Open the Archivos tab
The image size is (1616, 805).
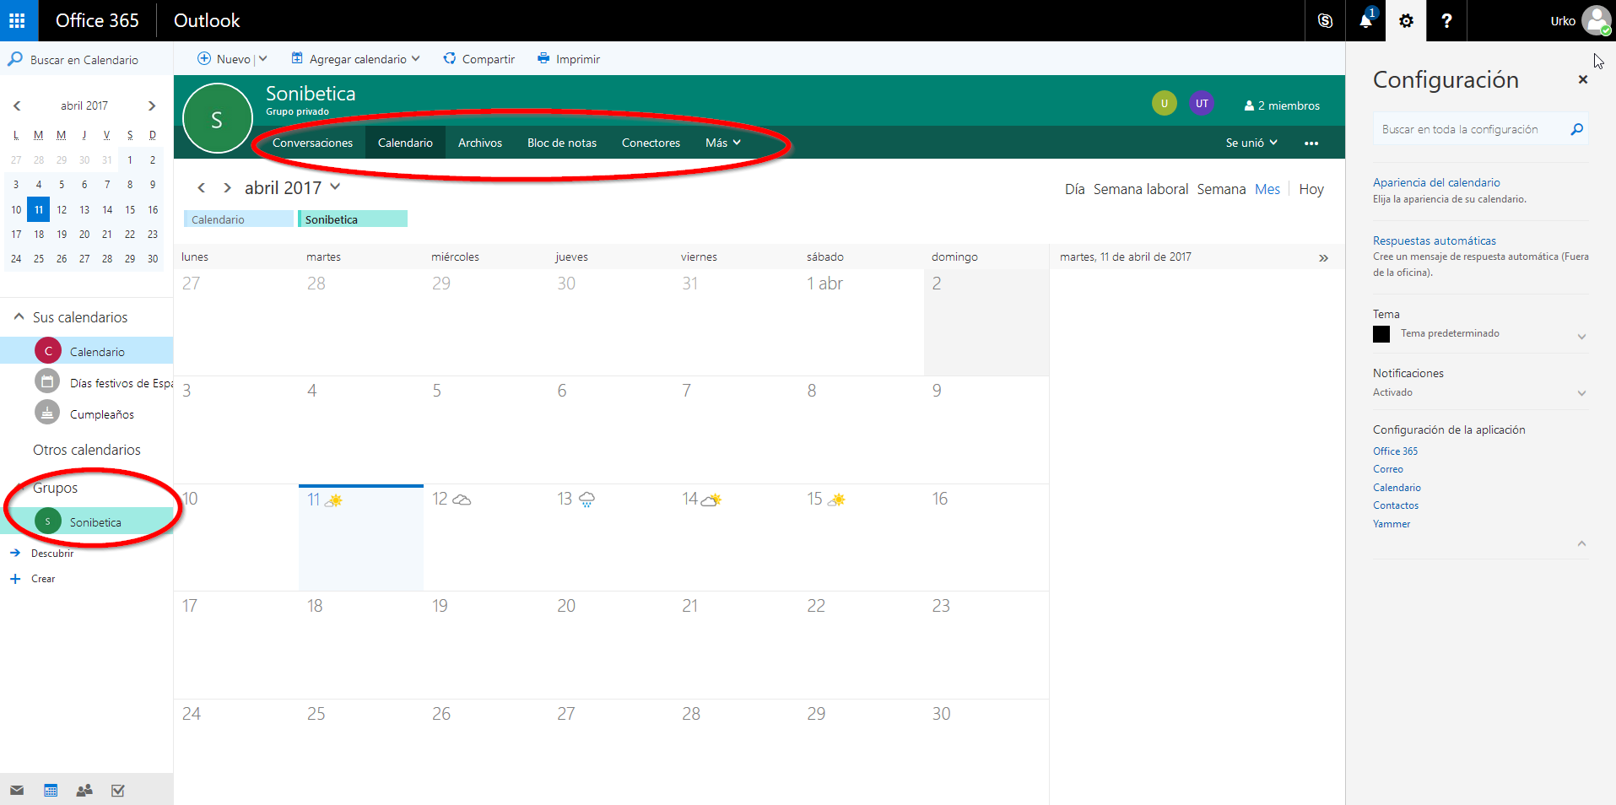(480, 143)
